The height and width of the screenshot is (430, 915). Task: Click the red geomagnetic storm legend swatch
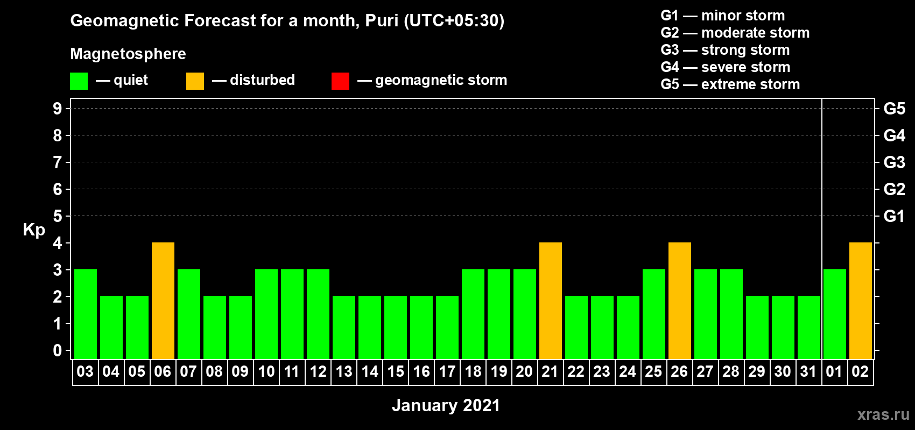[x=340, y=81]
